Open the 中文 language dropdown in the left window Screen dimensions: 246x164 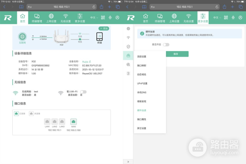94,18
